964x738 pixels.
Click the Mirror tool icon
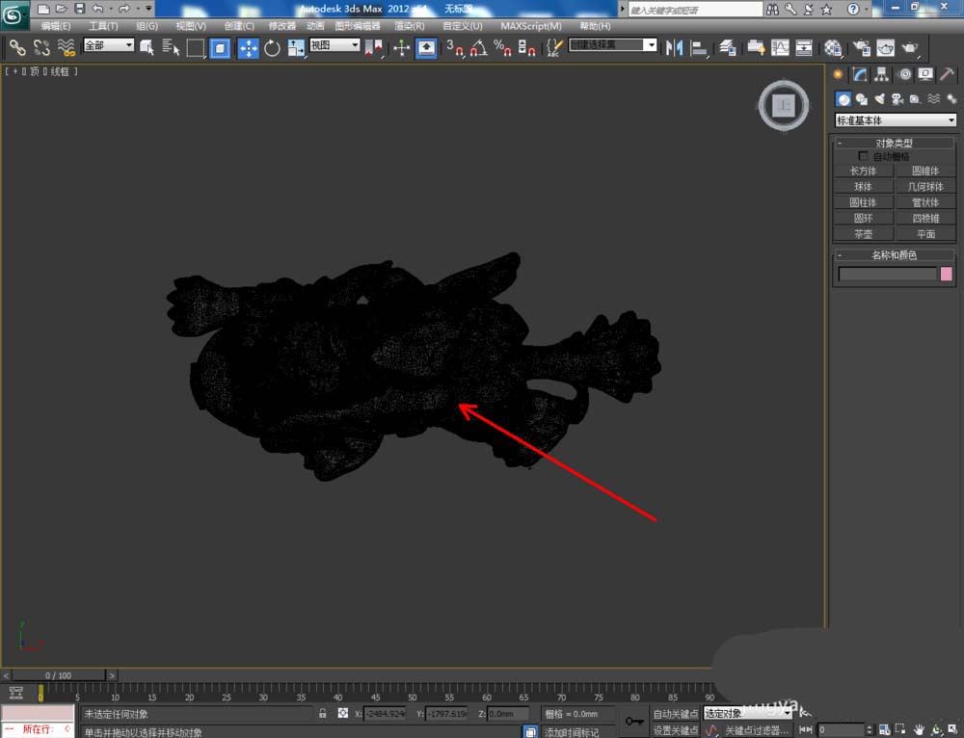pos(674,47)
